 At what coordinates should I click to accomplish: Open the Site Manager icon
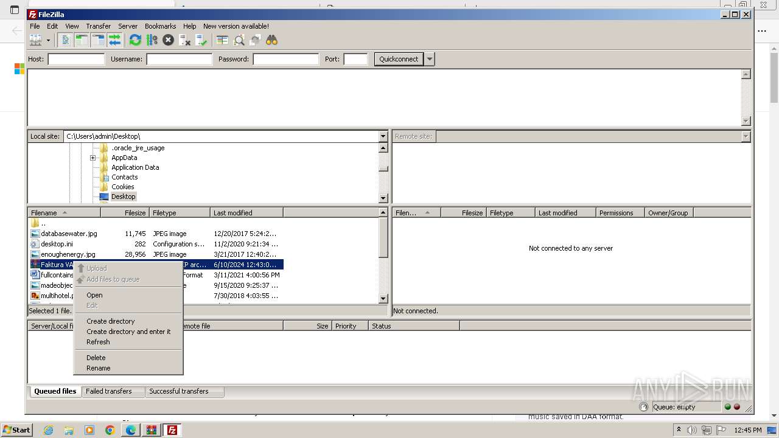36,40
